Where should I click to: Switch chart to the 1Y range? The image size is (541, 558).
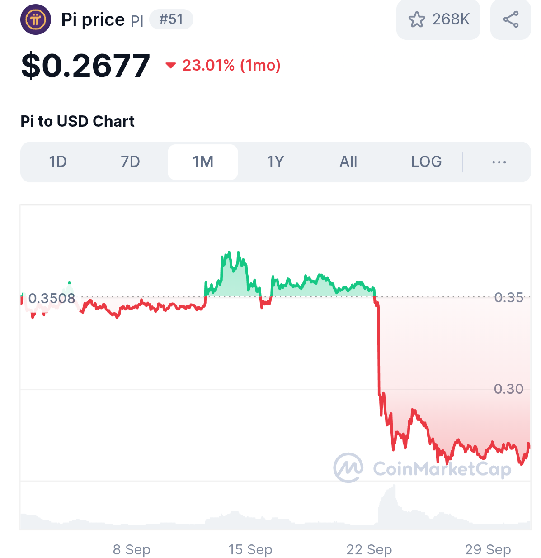tap(275, 162)
